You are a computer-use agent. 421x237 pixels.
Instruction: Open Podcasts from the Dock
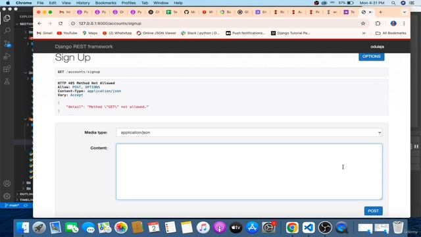tap(220, 228)
